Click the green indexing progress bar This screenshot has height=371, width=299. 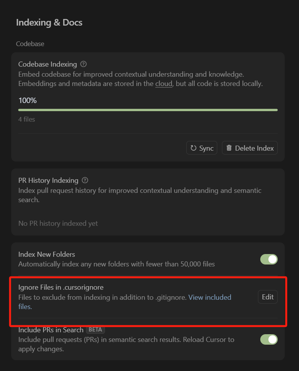pyautogui.click(x=148, y=110)
